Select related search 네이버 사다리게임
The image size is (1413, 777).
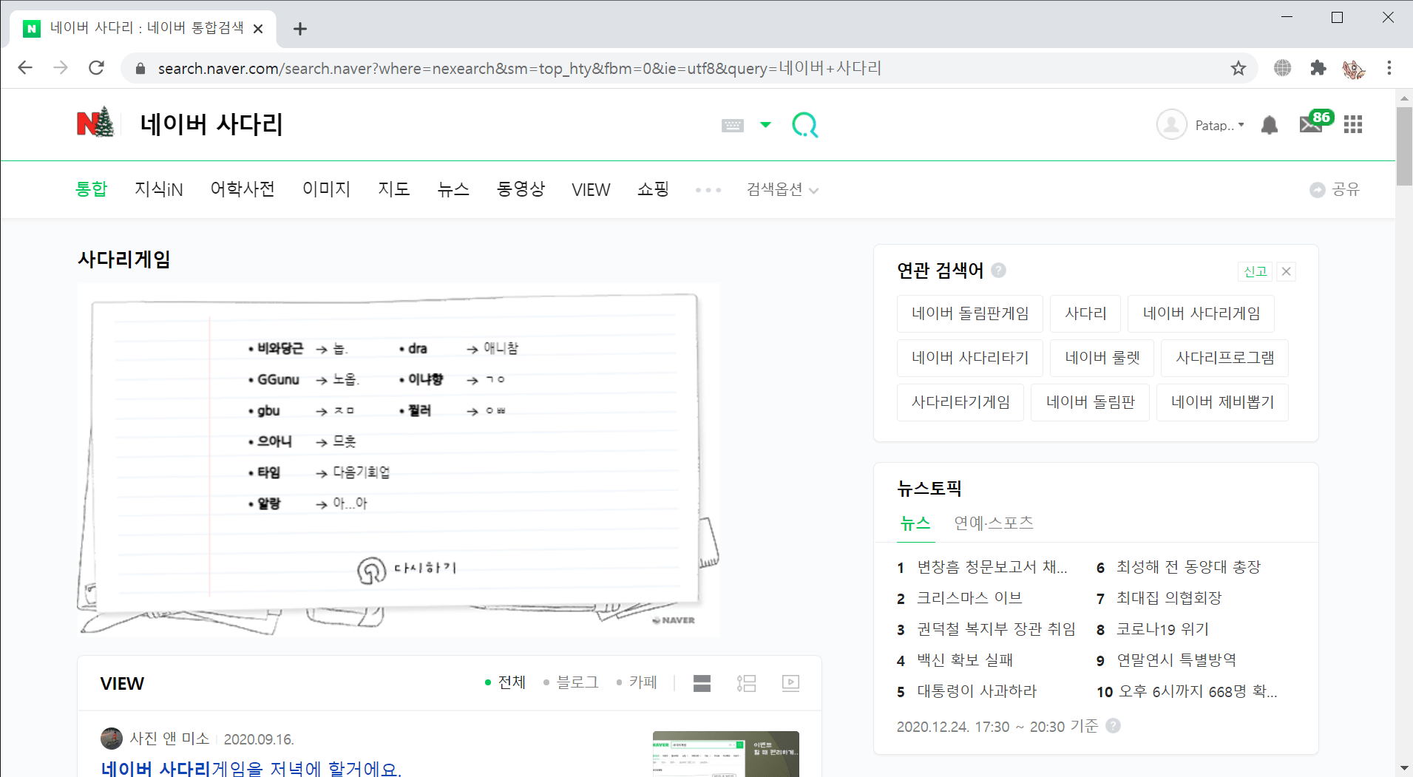[x=1202, y=313]
